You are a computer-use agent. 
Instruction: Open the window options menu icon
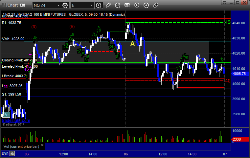click(x=225, y=2)
